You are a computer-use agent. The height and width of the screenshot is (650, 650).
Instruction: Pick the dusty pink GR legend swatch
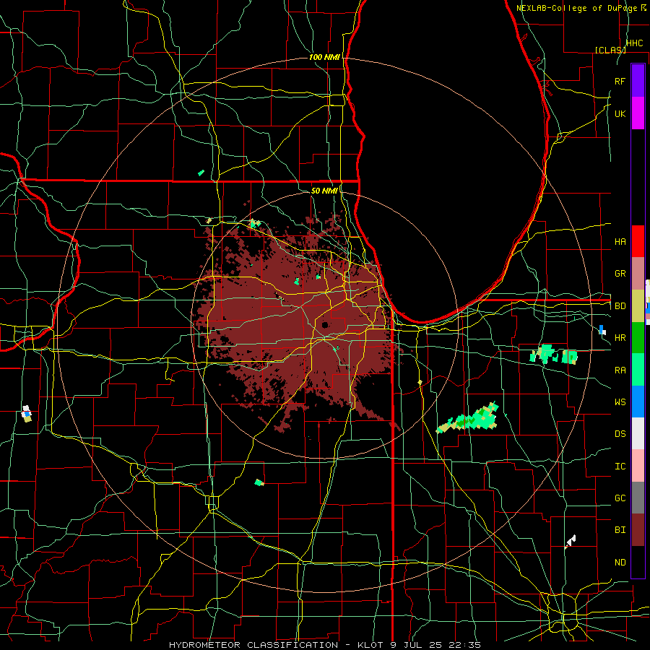coord(638,273)
